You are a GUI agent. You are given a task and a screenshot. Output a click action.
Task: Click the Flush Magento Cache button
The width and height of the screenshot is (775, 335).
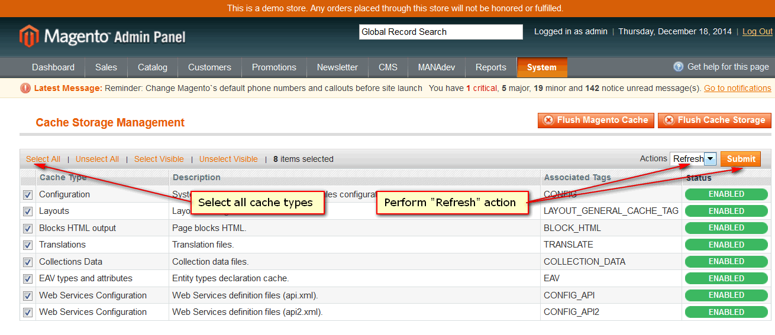pyautogui.click(x=596, y=120)
